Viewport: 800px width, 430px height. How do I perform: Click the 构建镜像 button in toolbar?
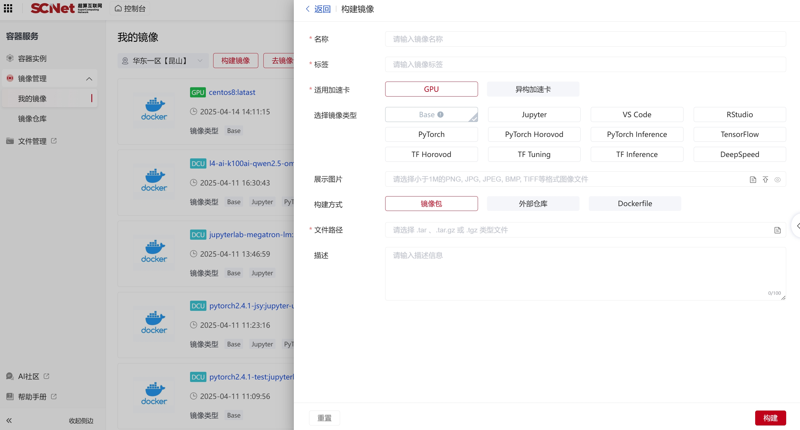(x=235, y=61)
